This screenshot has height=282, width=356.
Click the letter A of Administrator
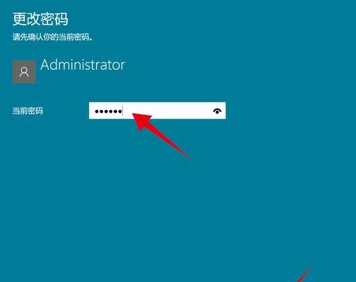[44, 65]
